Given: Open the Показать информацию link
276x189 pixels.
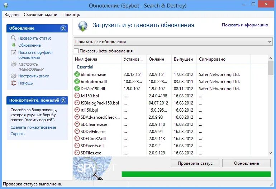Looking at the screenshot, I should (245, 25).
